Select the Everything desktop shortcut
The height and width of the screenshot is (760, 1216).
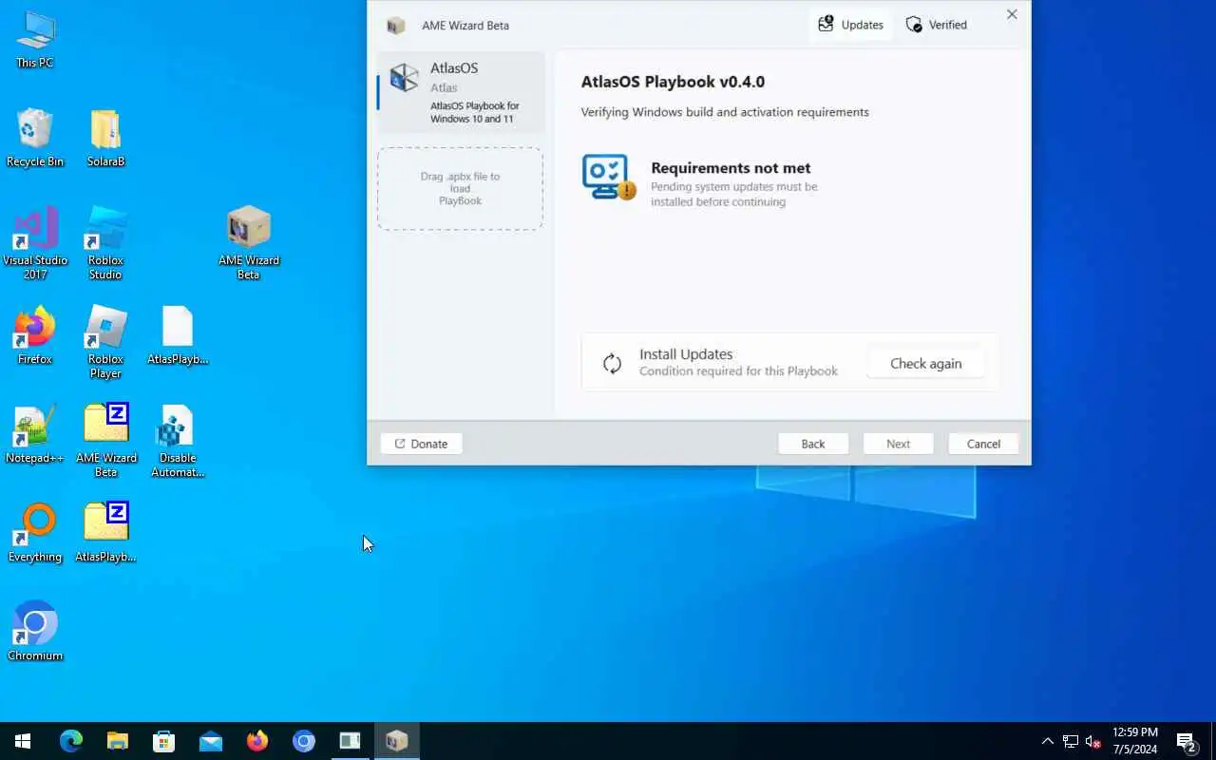coord(35,533)
